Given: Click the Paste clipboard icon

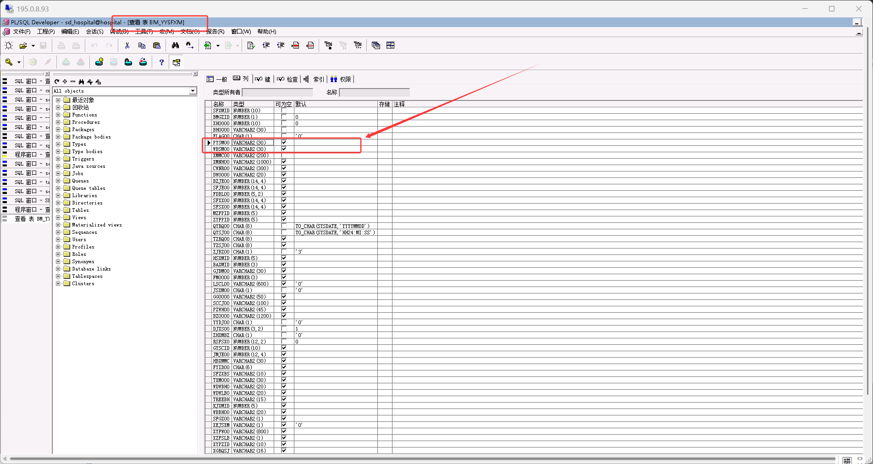Looking at the screenshot, I should [x=156, y=45].
